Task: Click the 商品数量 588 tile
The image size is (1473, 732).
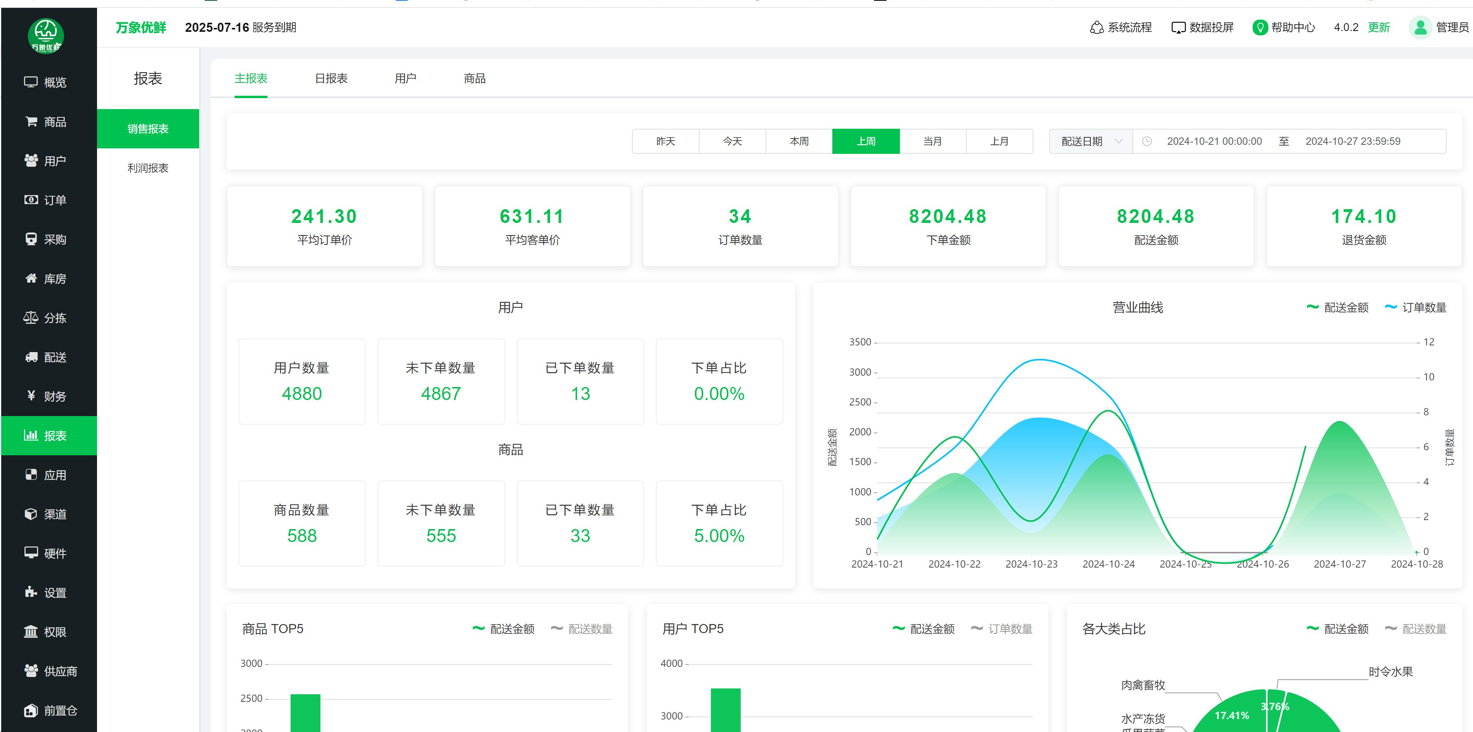Action: pos(302,524)
